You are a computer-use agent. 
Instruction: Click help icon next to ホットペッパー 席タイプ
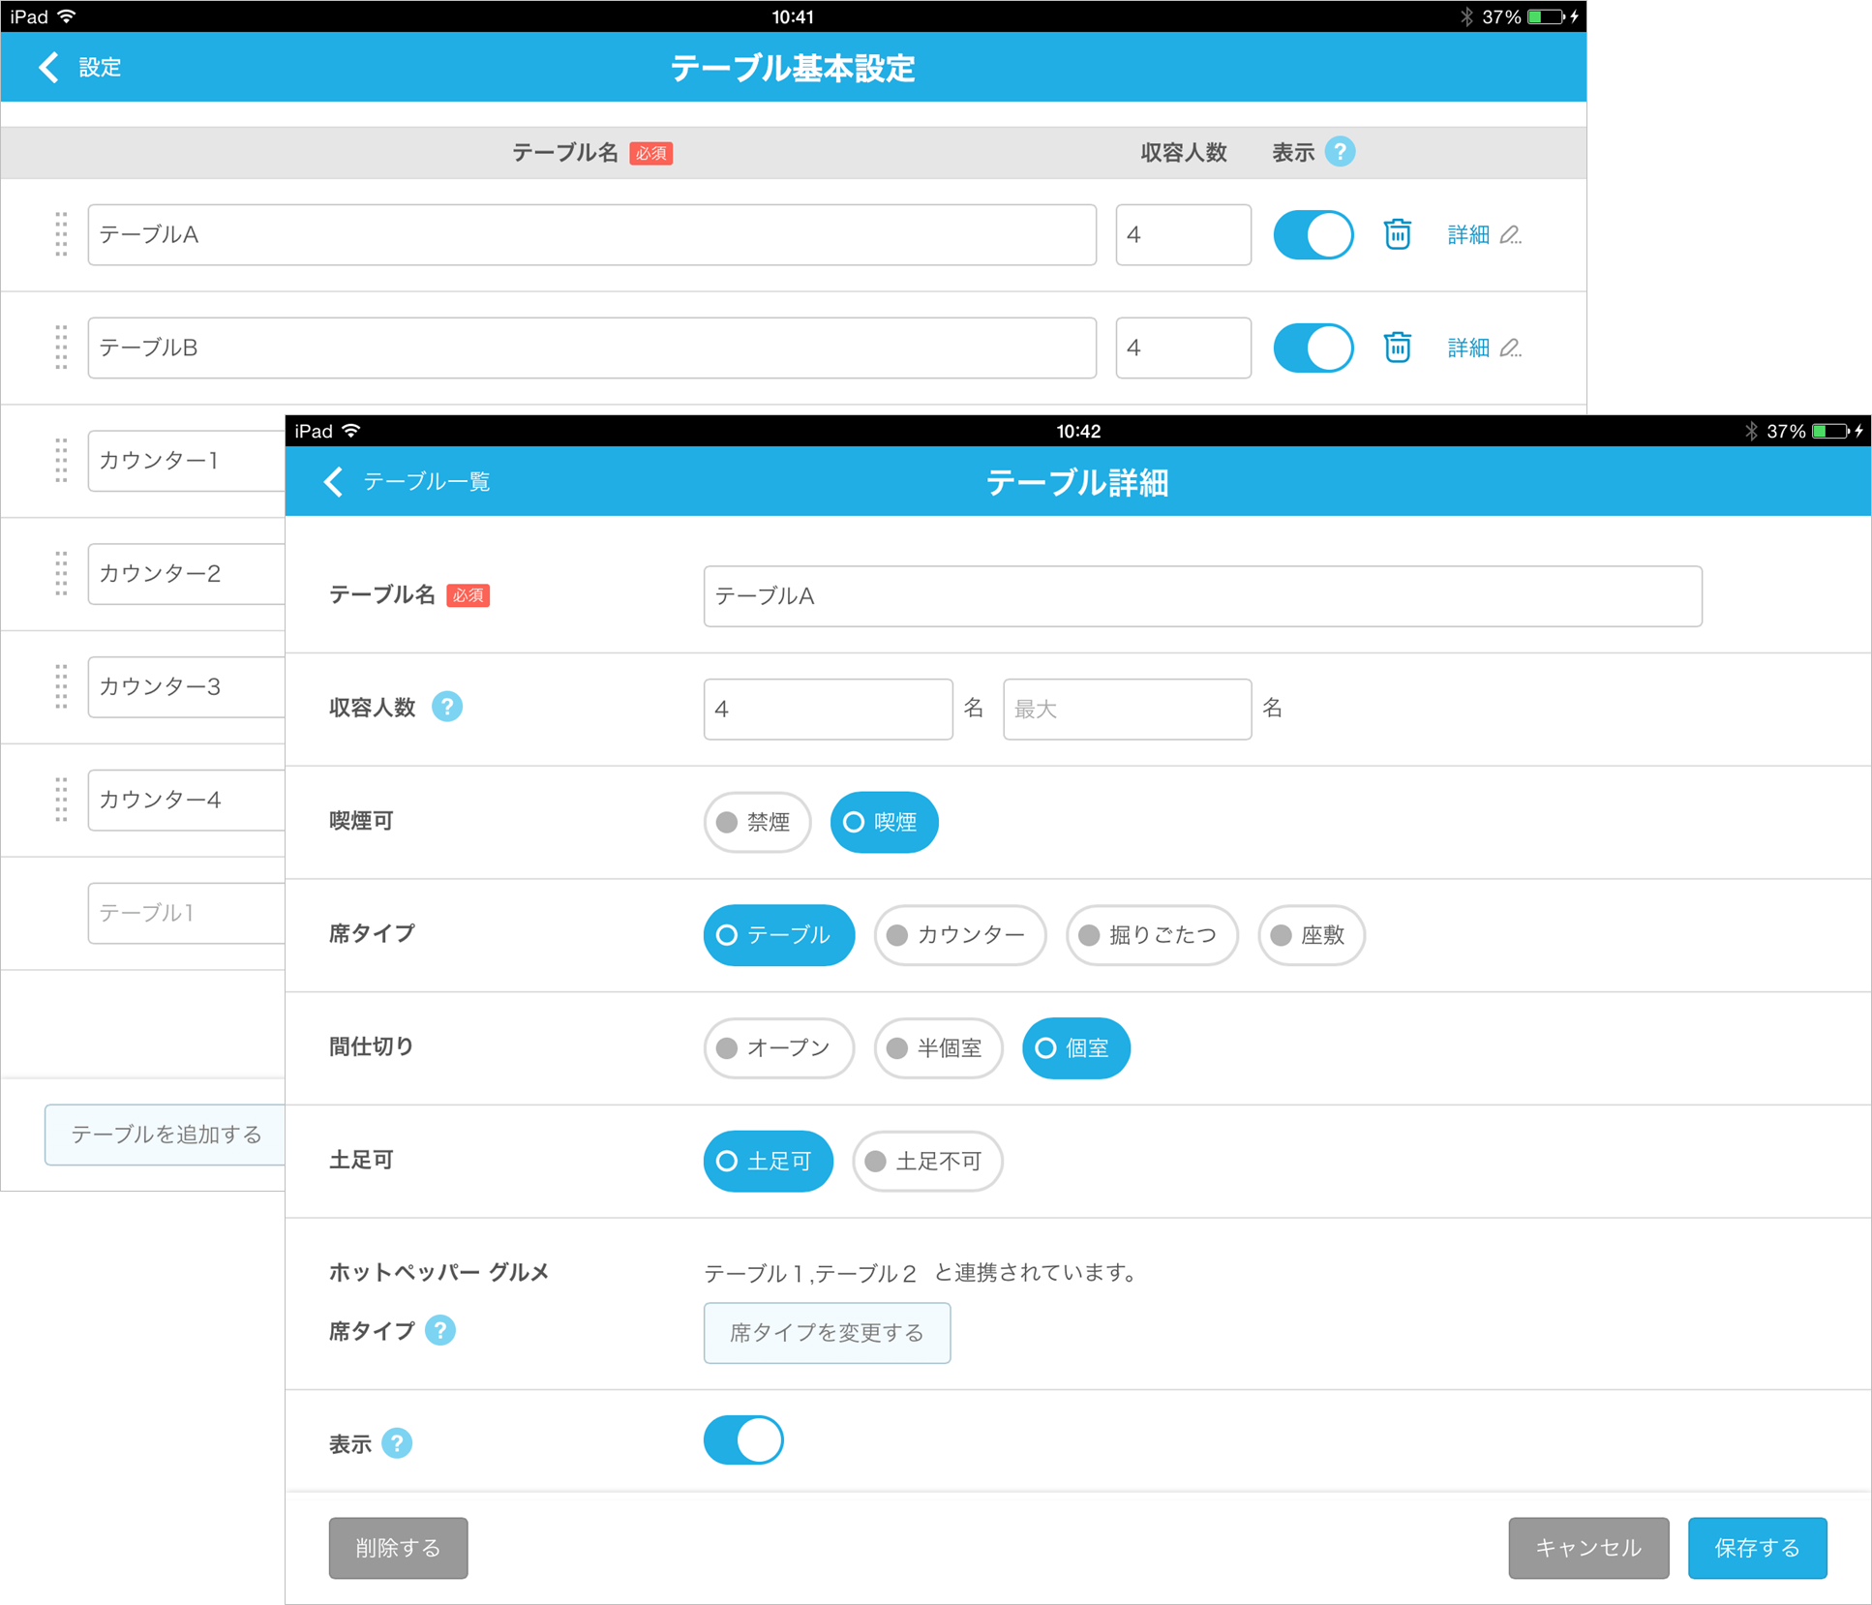(440, 1330)
